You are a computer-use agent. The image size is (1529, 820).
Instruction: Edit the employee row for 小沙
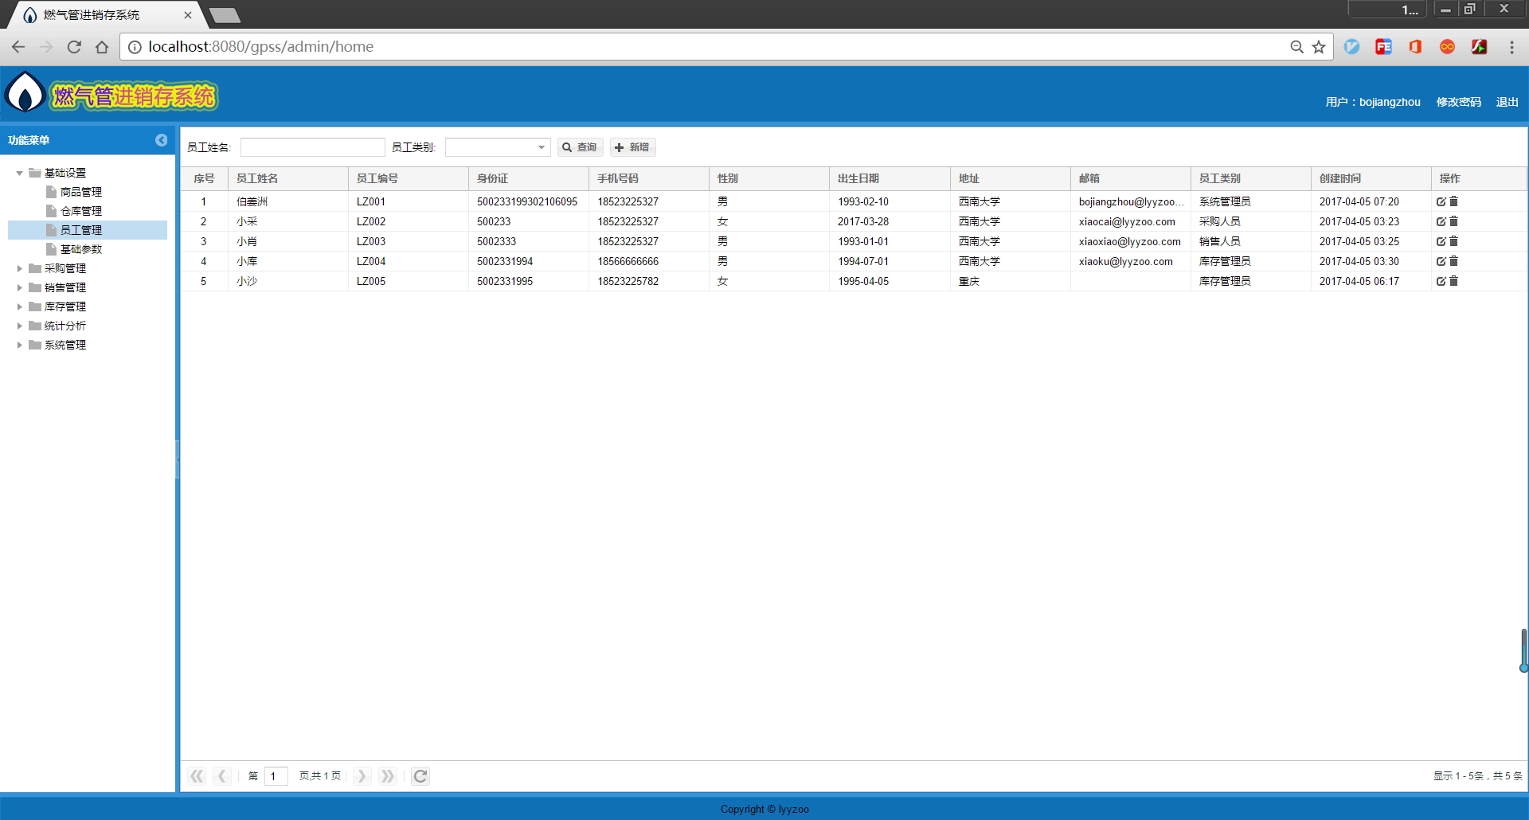1441,281
